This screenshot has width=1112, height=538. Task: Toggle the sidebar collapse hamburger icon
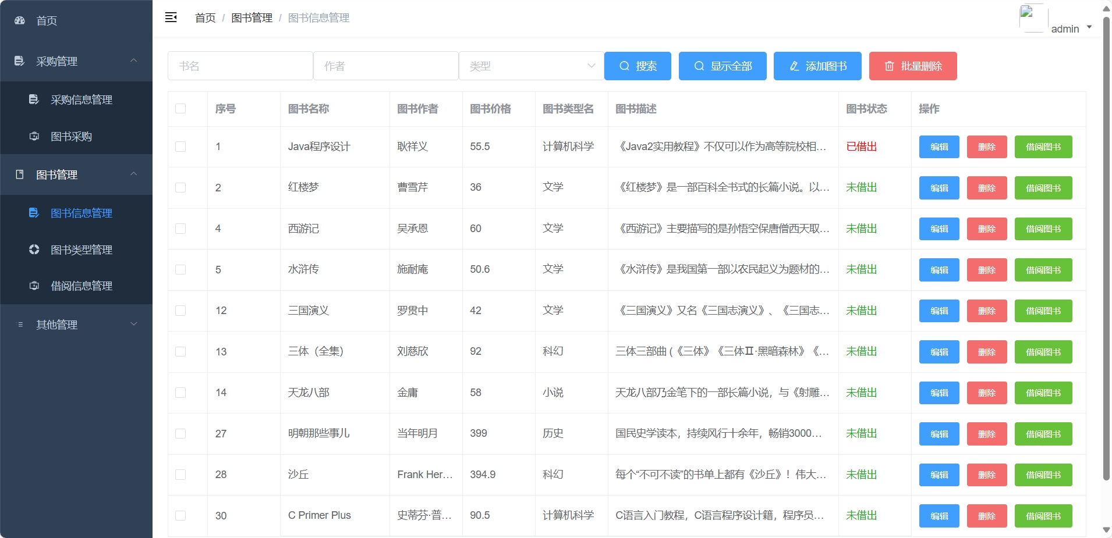(171, 17)
